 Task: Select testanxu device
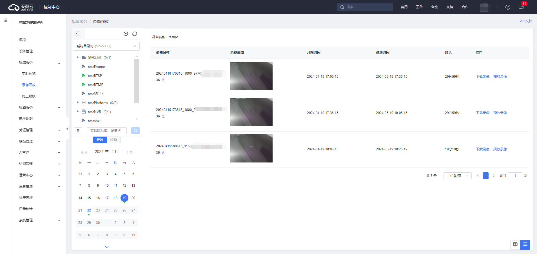94,121
